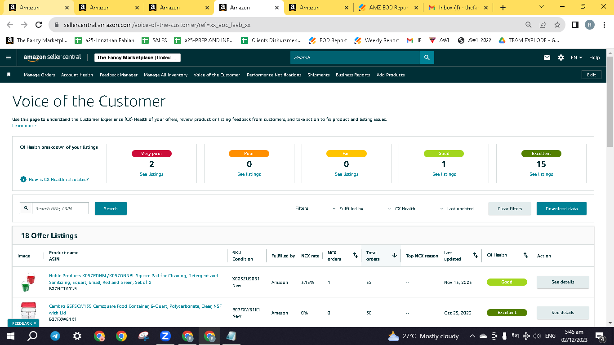The height and width of the screenshot is (345, 614).
Task: Open The Fancy Marketplace account switcher
Action: tap(138, 57)
